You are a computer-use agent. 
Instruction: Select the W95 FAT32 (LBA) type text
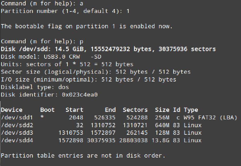[211, 118]
